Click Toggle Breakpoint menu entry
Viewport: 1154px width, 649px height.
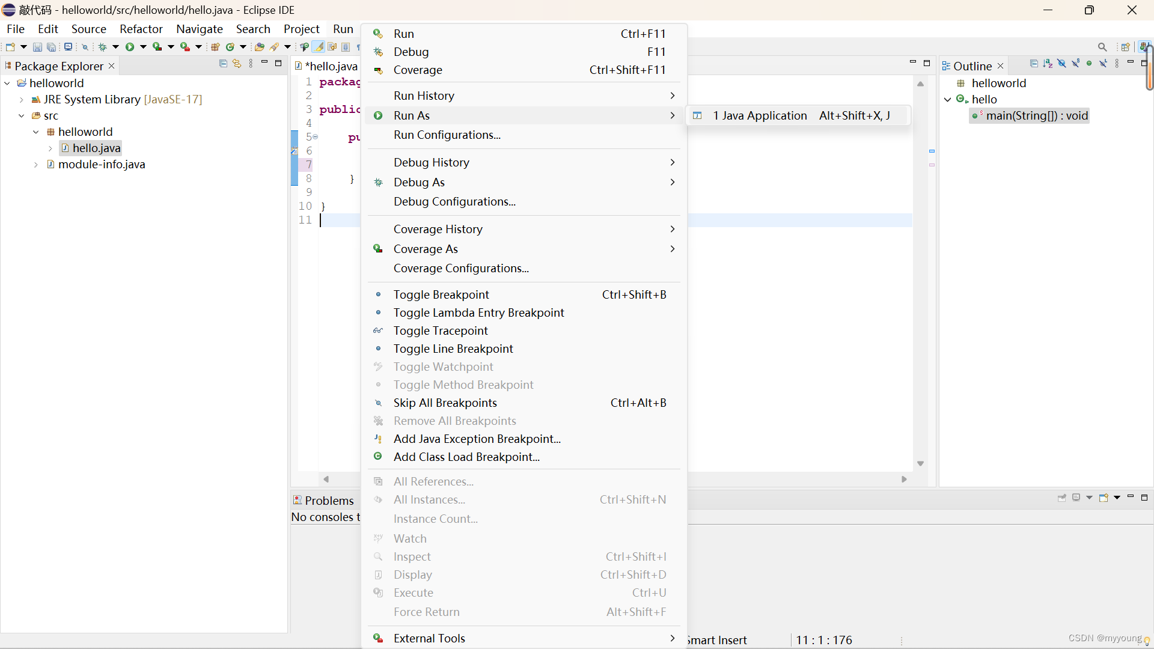(441, 294)
